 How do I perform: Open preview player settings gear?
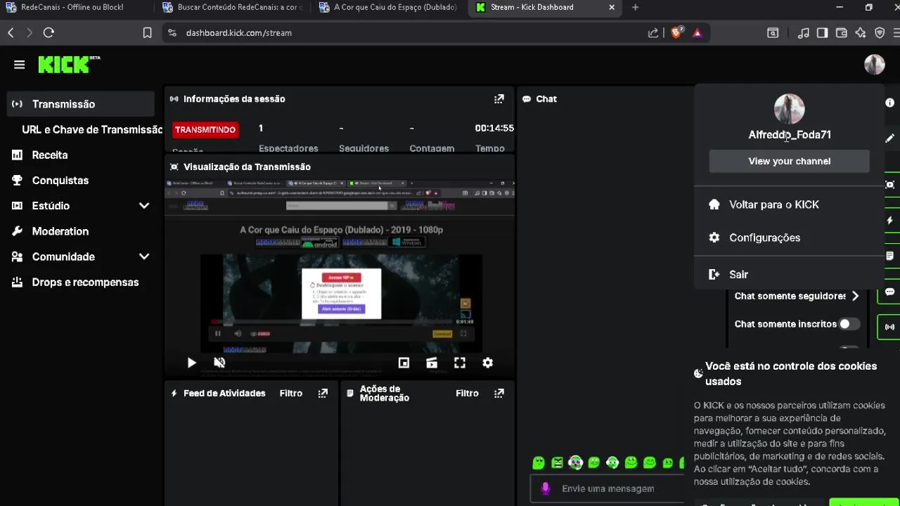coord(488,363)
